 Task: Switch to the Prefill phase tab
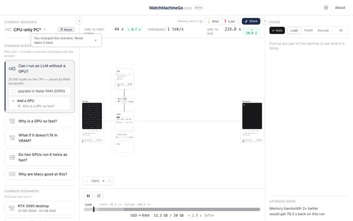tap(308, 30)
